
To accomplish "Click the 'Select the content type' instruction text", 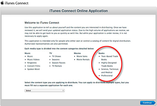I will [77, 84].
